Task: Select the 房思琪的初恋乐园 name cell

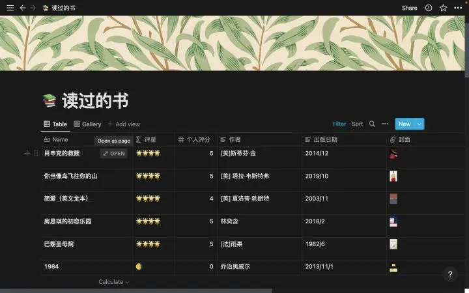Action: (x=87, y=226)
